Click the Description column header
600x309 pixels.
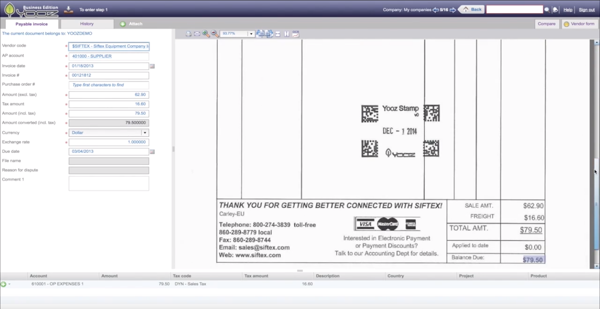pyautogui.click(x=349, y=276)
